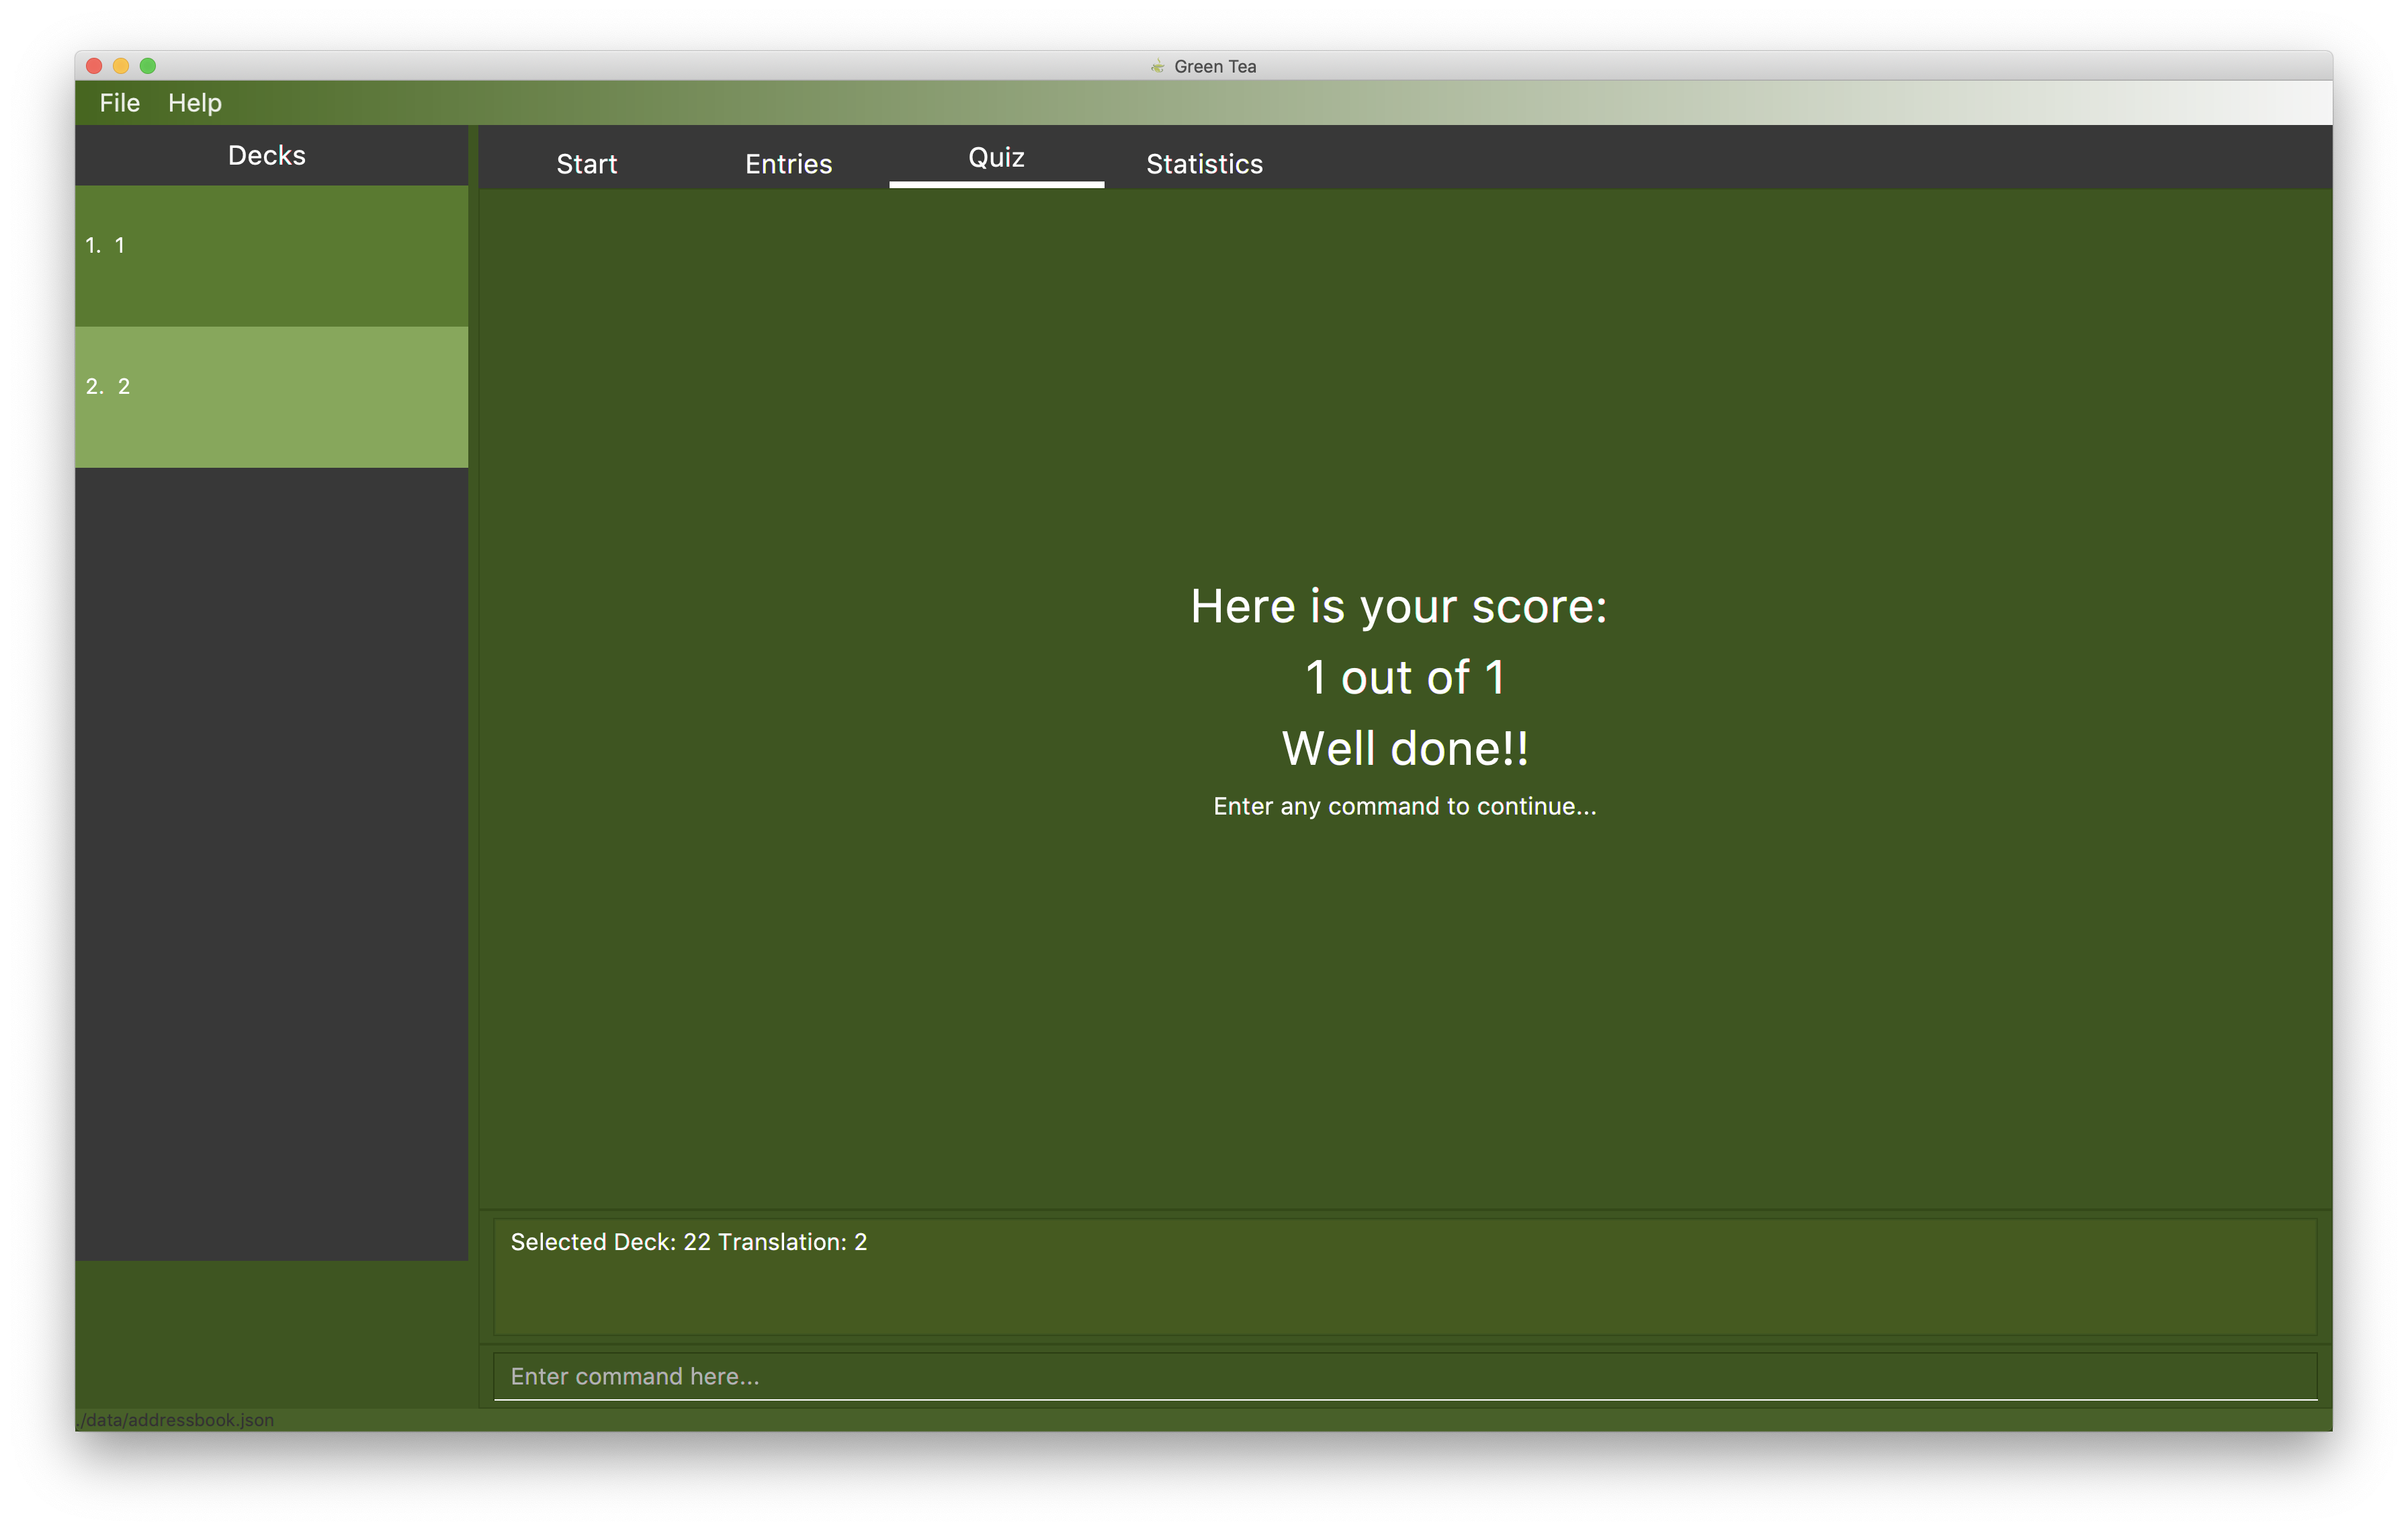Open the Help menu
Screen dimensions: 2408x1531
pyautogui.click(x=194, y=103)
